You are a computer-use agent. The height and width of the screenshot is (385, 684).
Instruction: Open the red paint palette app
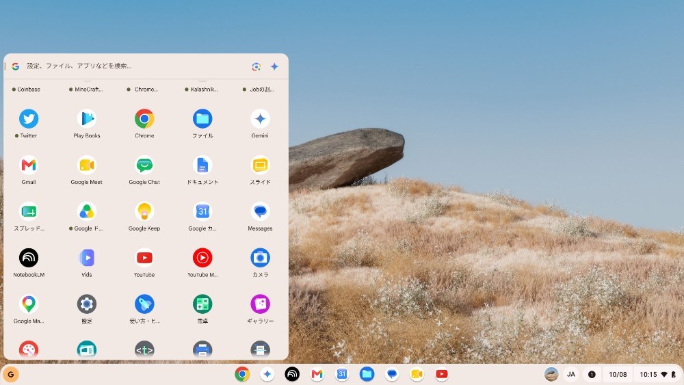[29, 349]
